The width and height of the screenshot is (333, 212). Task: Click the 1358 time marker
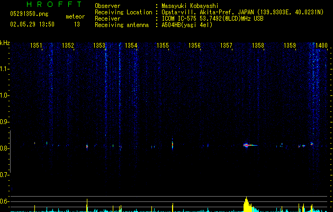point(258,46)
